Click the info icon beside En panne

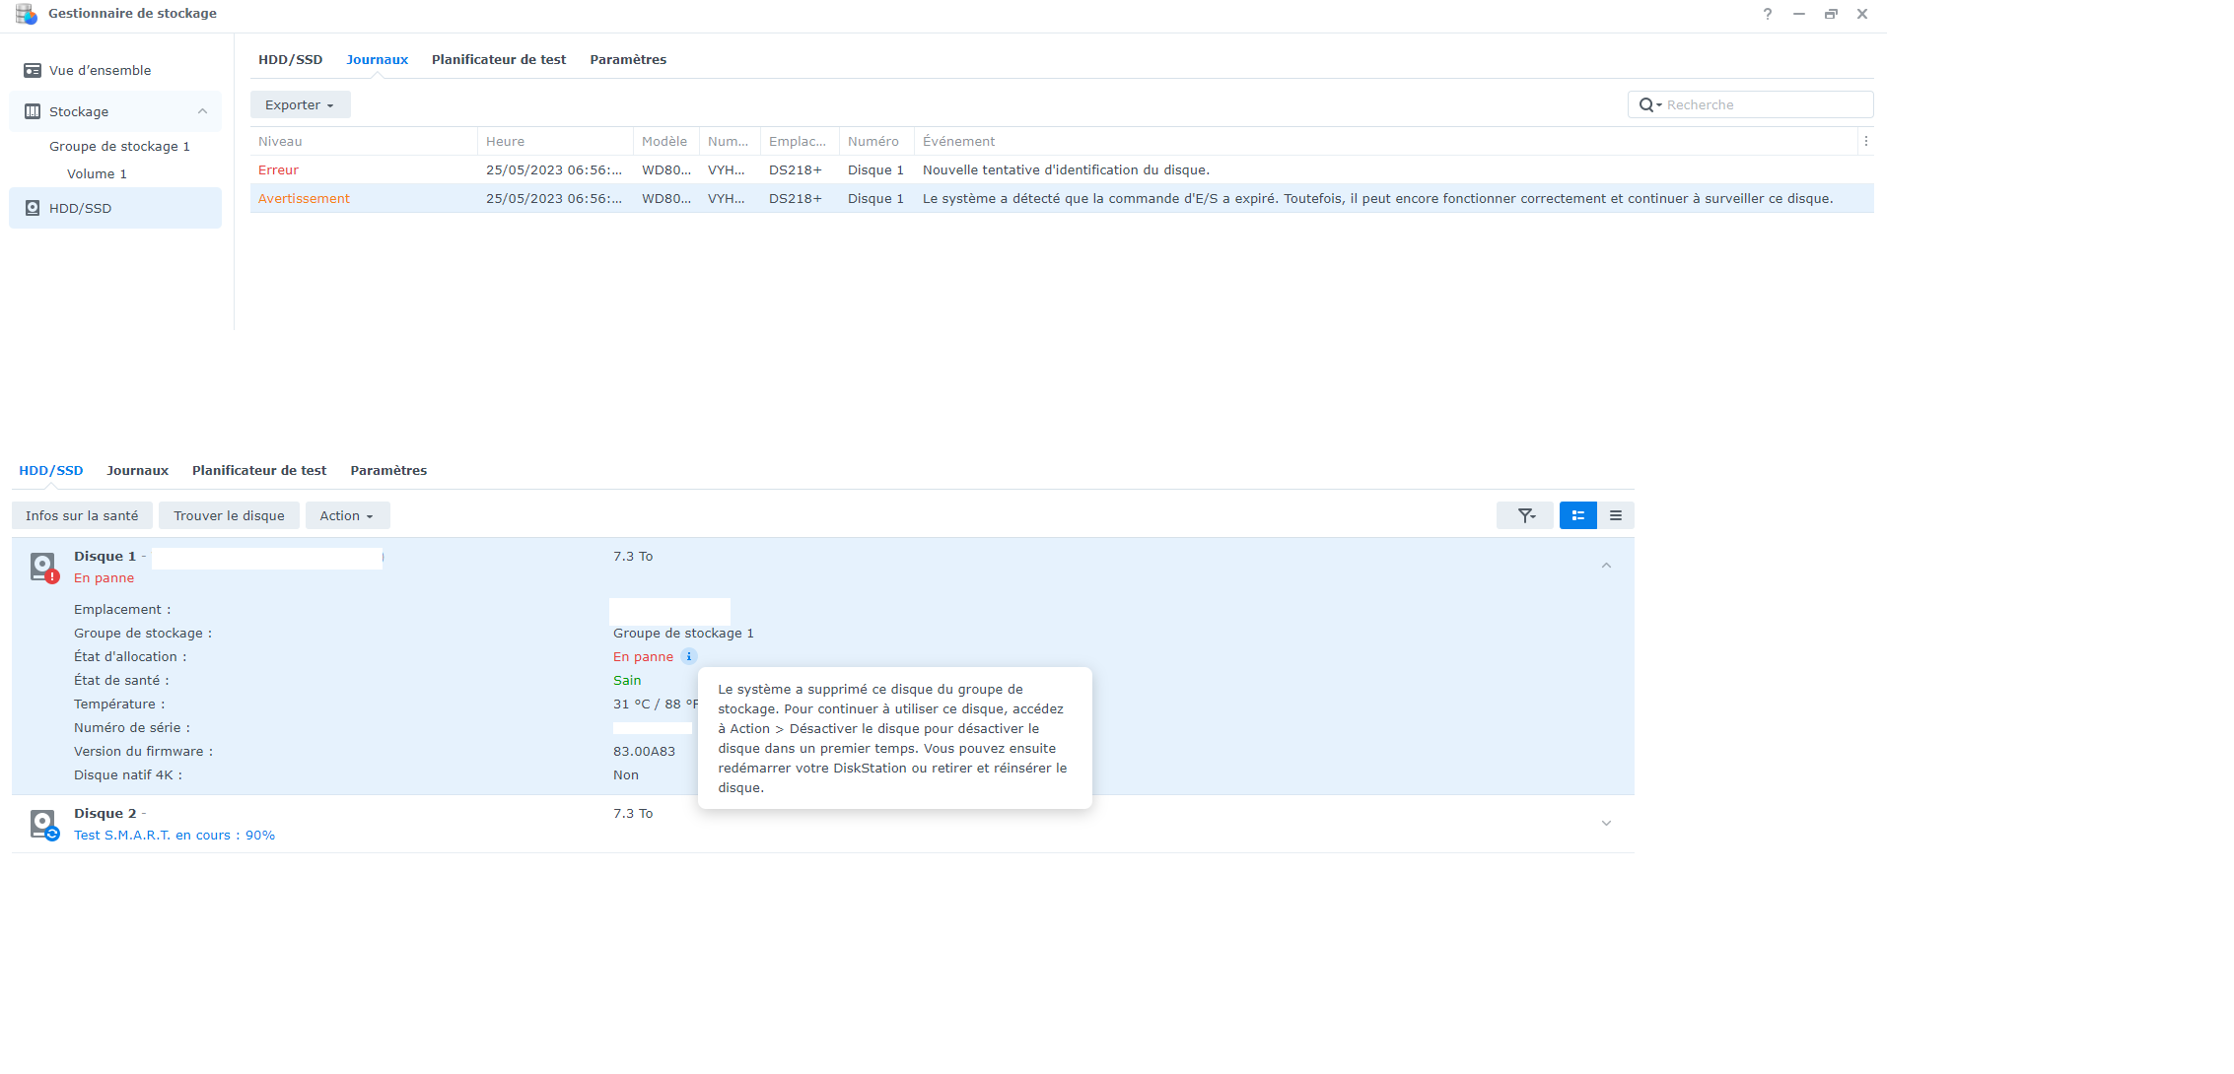pyautogui.click(x=689, y=656)
